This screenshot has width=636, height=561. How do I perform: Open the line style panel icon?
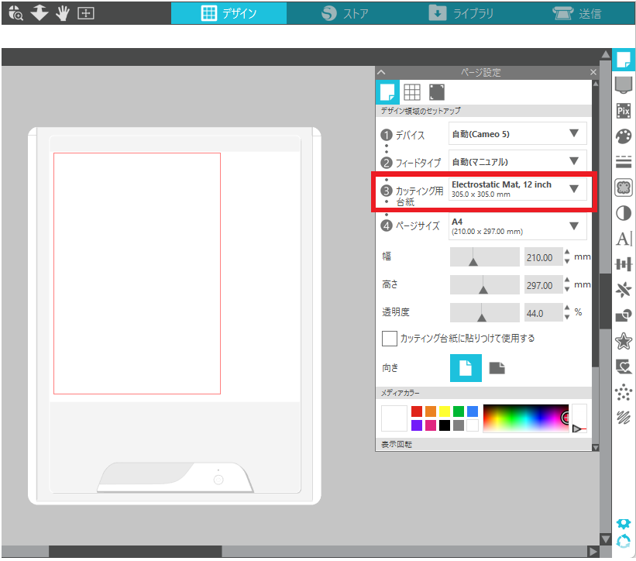[624, 162]
